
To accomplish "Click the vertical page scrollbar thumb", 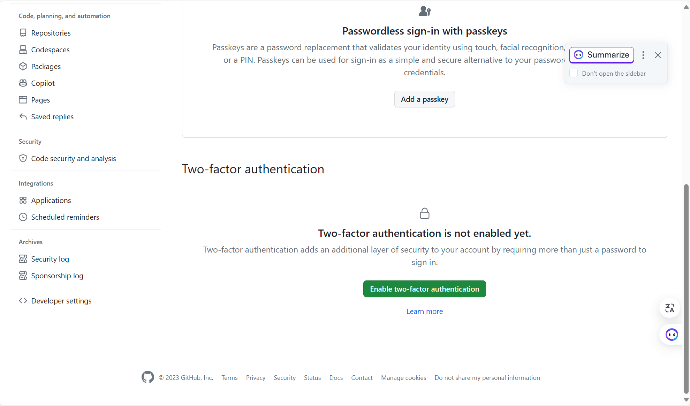I will tap(686, 289).
